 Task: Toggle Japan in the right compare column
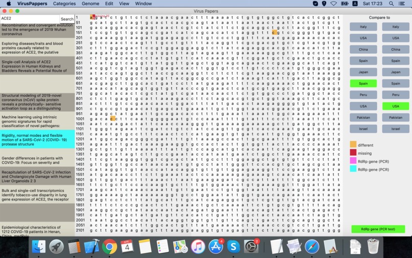point(396,72)
